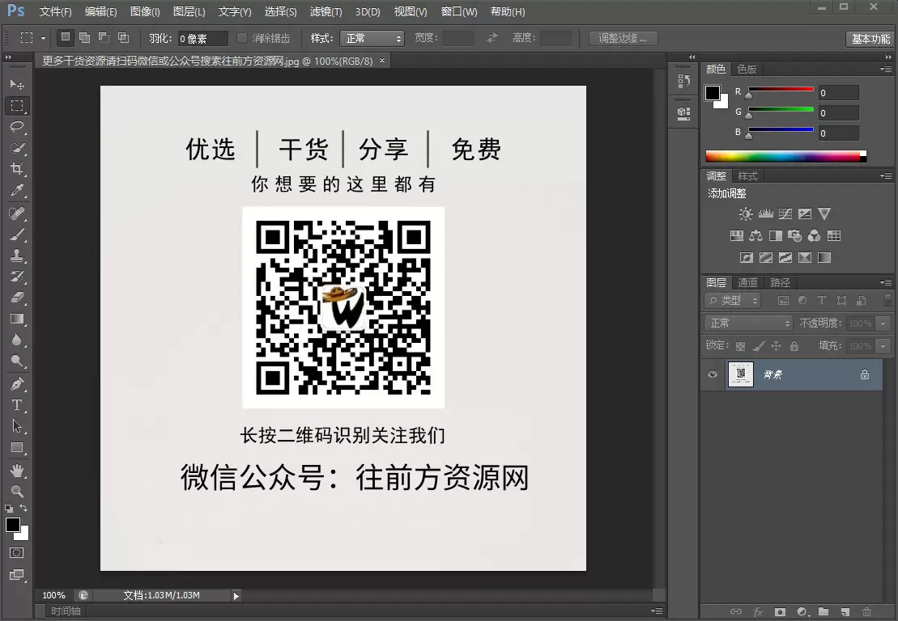This screenshot has width=898, height=621.
Task: Click add layer mask icon
Action: click(x=780, y=612)
